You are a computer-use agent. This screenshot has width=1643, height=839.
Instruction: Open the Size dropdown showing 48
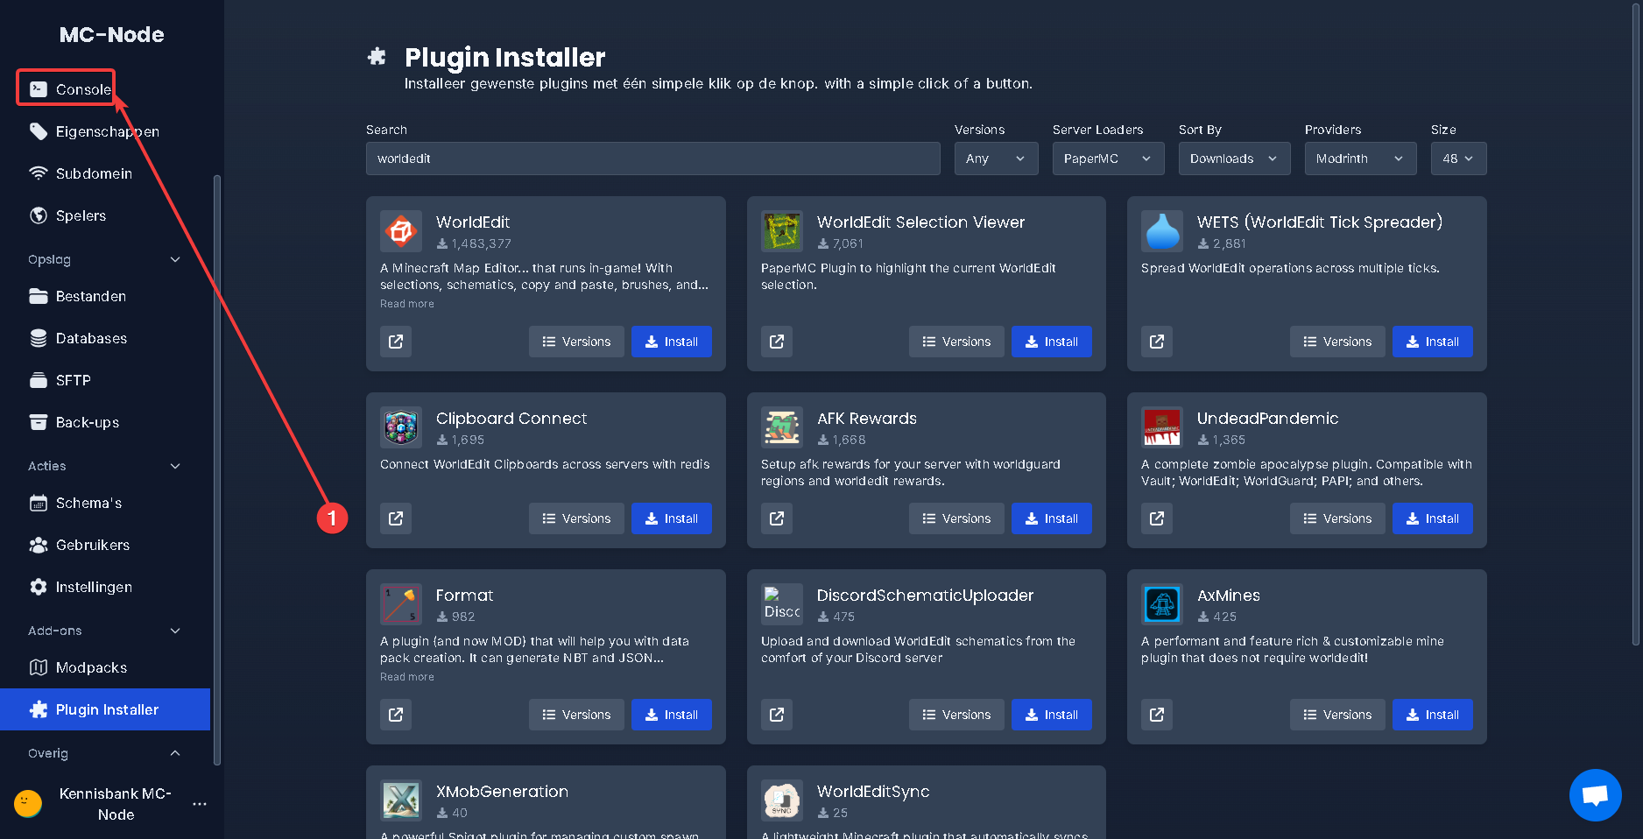point(1458,159)
